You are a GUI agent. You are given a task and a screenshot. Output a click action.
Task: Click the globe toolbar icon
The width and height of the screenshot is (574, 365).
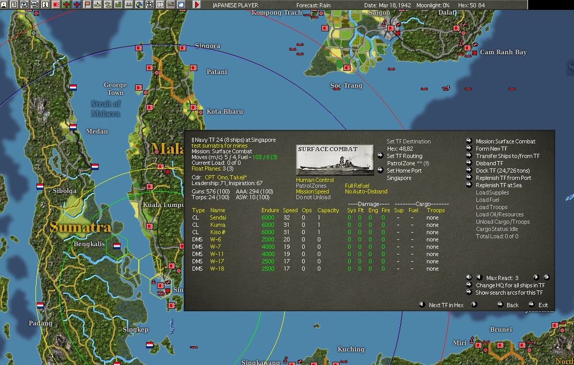click(x=139, y=5)
